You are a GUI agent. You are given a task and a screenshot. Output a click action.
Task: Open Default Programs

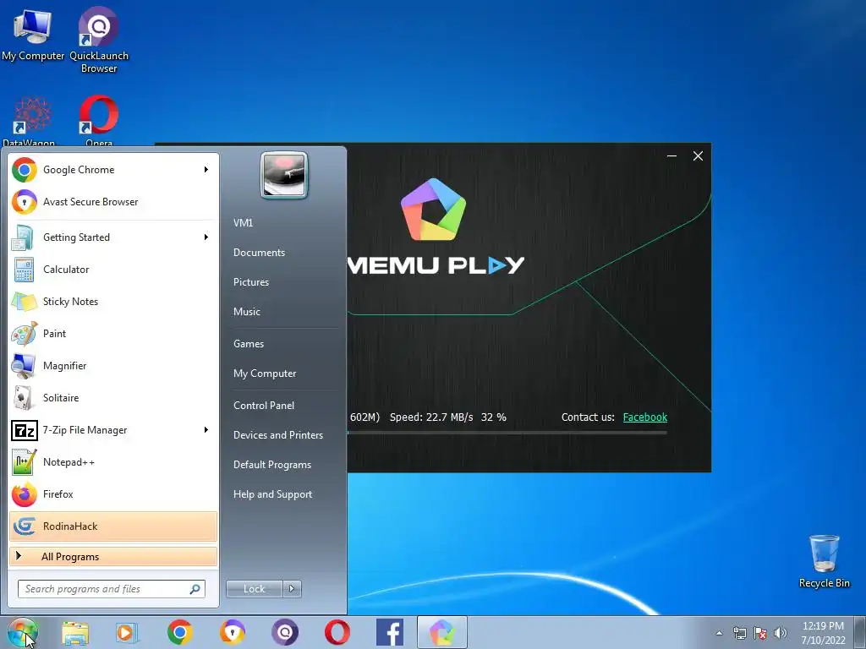click(272, 465)
